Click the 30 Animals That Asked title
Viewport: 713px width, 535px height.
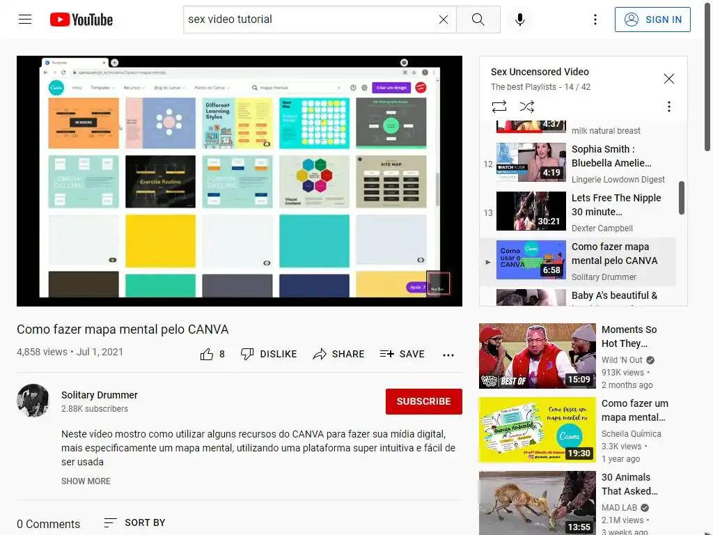click(x=629, y=484)
